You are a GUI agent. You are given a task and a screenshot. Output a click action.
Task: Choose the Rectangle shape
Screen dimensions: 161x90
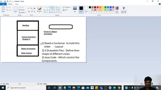52,7
